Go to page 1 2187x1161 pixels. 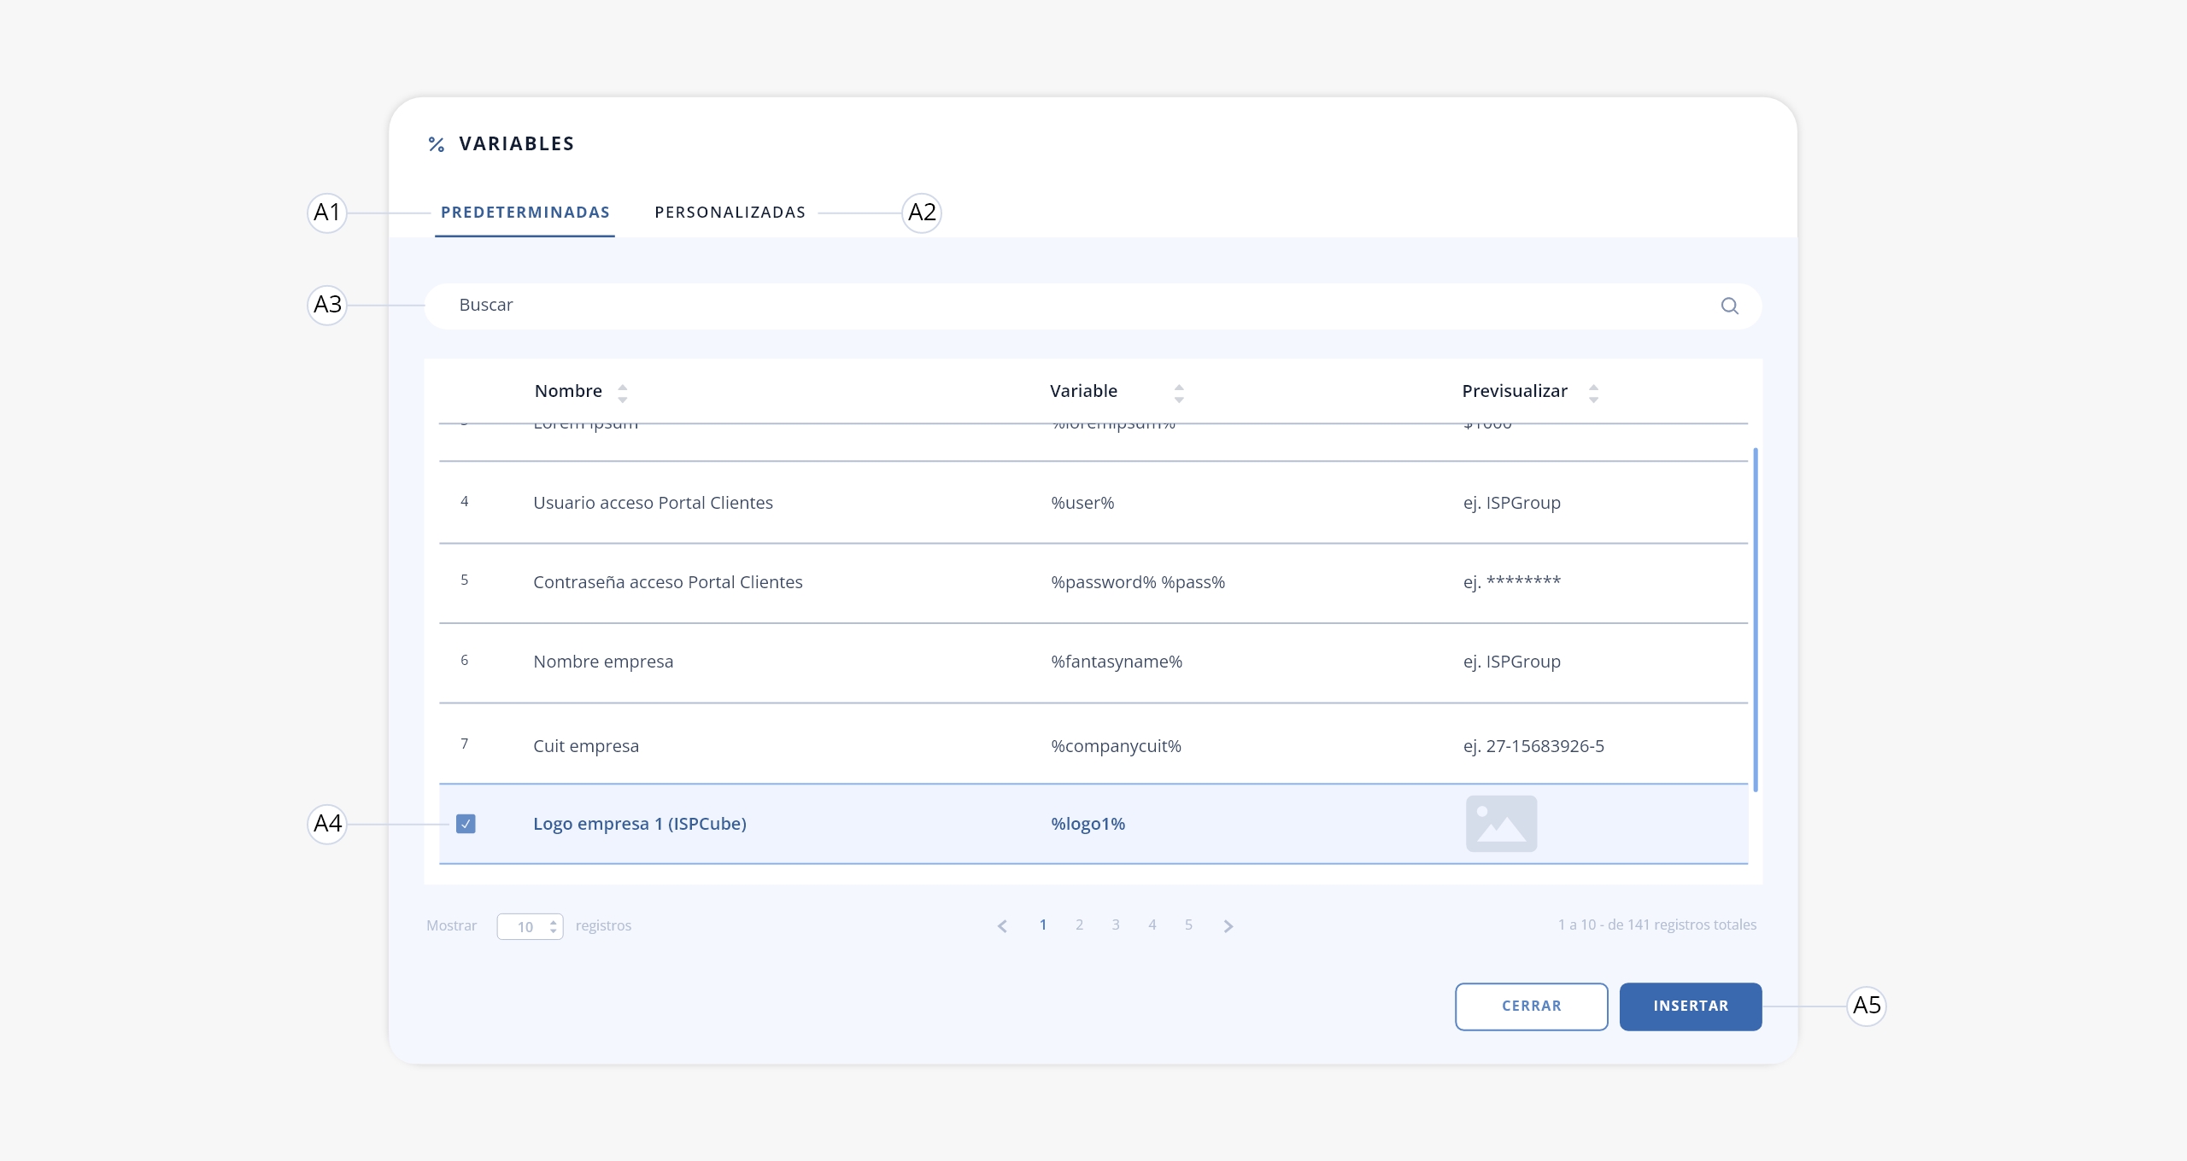coord(1043,925)
